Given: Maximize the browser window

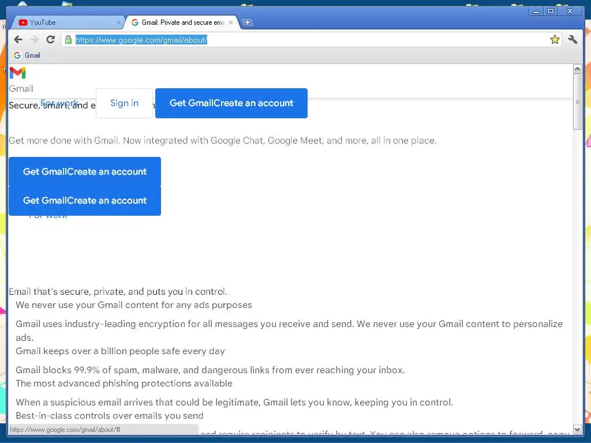Looking at the screenshot, I should click(551, 12).
